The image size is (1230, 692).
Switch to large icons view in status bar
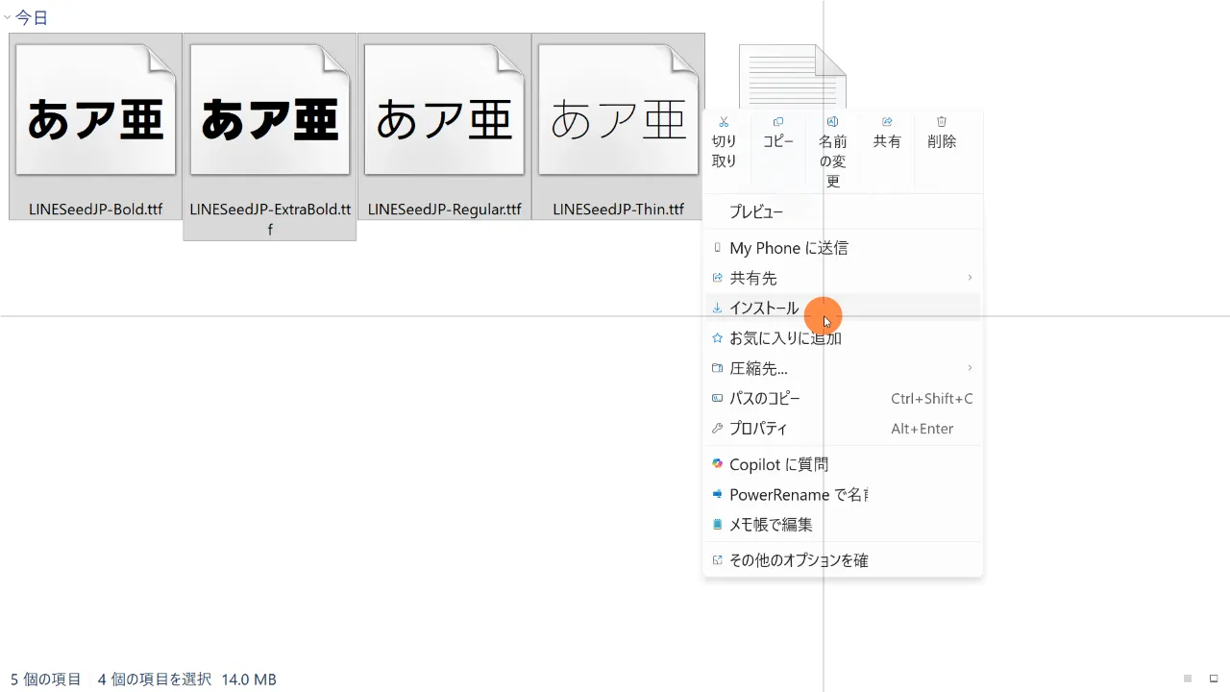pyautogui.click(x=1214, y=680)
